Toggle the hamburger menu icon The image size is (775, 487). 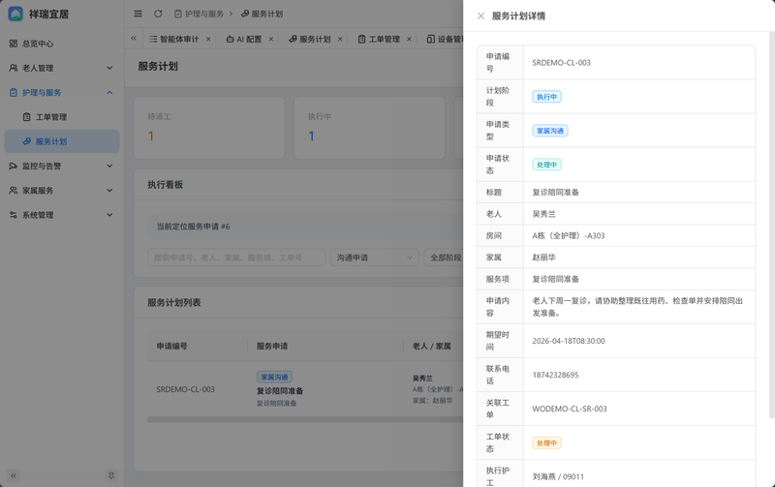pyautogui.click(x=138, y=14)
